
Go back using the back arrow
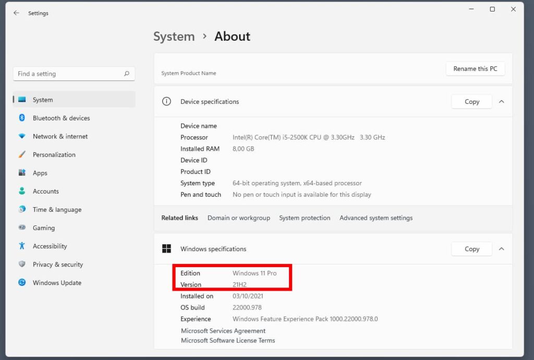click(x=16, y=13)
